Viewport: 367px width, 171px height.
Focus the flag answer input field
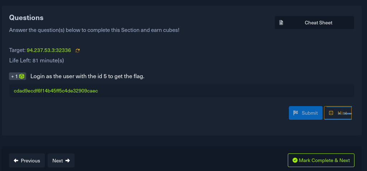(181, 91)
